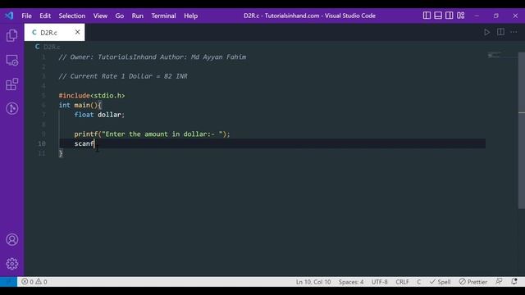The image size is (525, 295).
Task: Toggle the primary side bar layout icon
Action: 427,16
